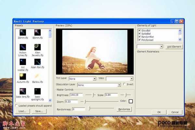Image resolution: width=195 pixels, height=130 pixels.
Task: Uncheck the GlowBall light element
Action: pos(139,30)
